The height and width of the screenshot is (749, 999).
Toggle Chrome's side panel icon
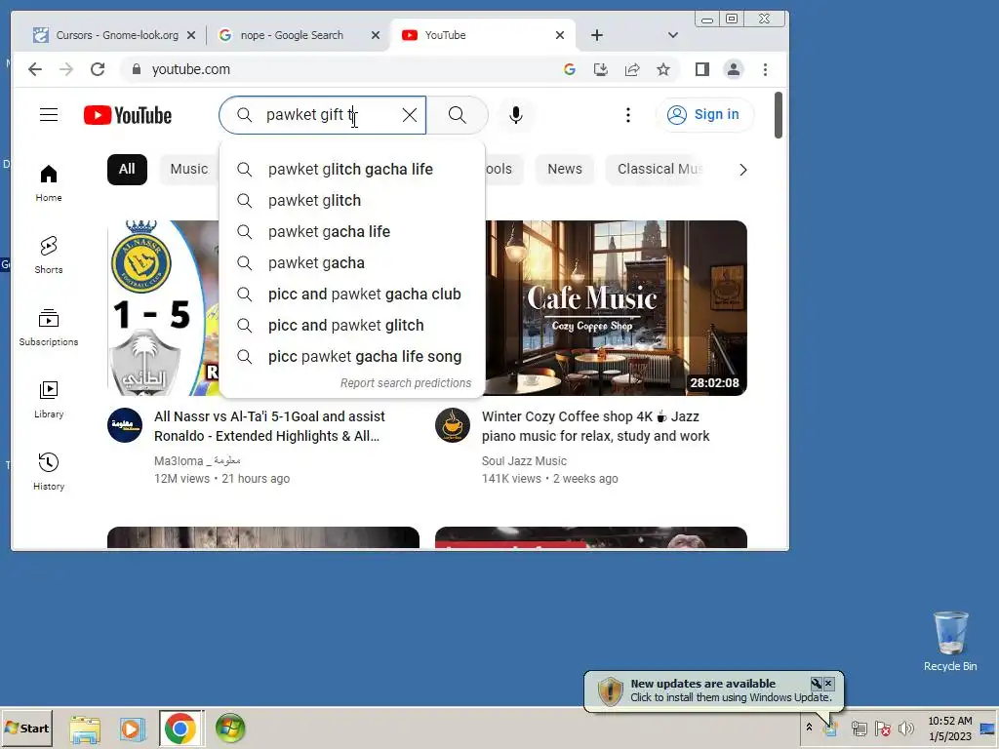pos(702,69)
